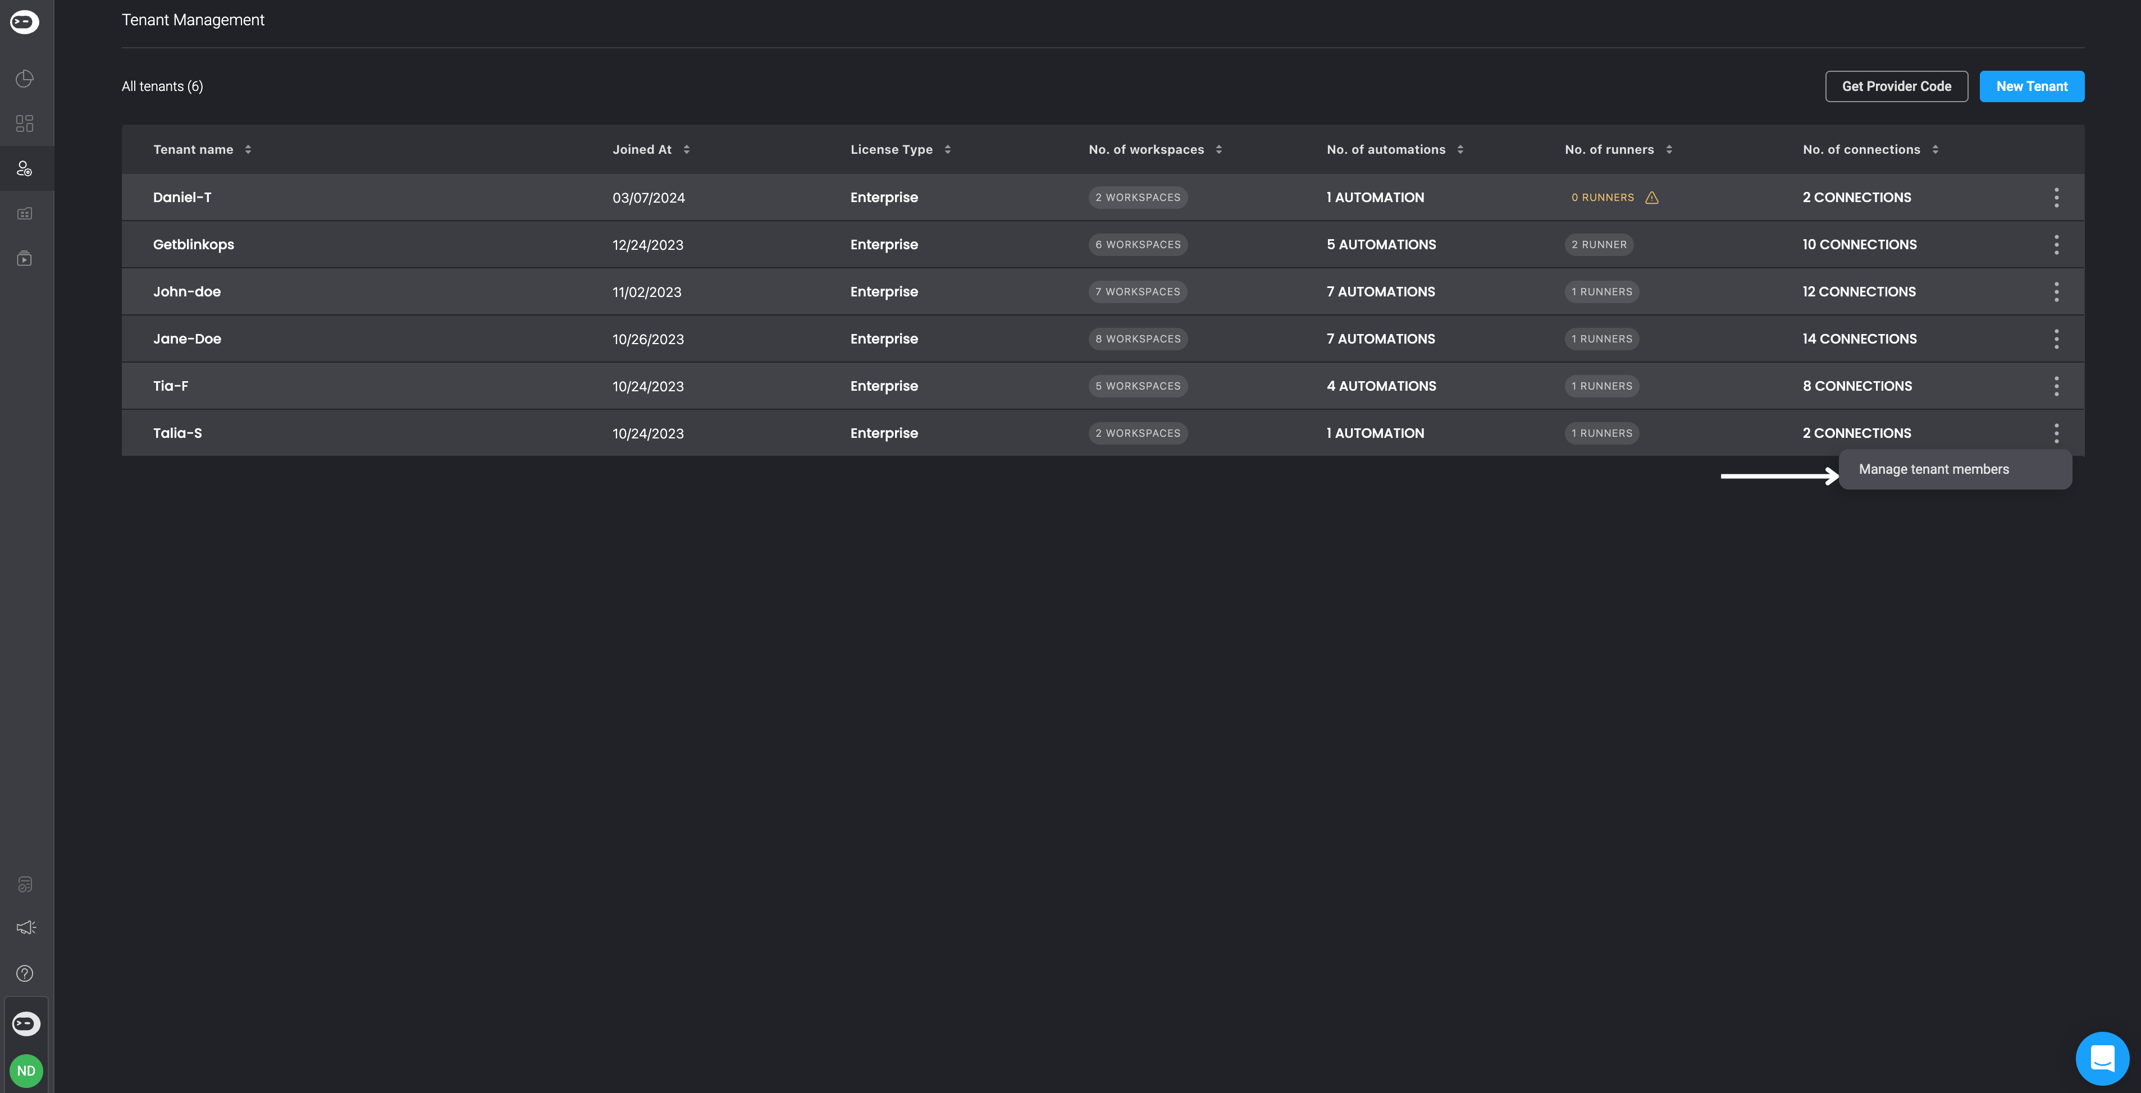Open the three-dot menu for Tia-F

click(x=2056, y=386)
